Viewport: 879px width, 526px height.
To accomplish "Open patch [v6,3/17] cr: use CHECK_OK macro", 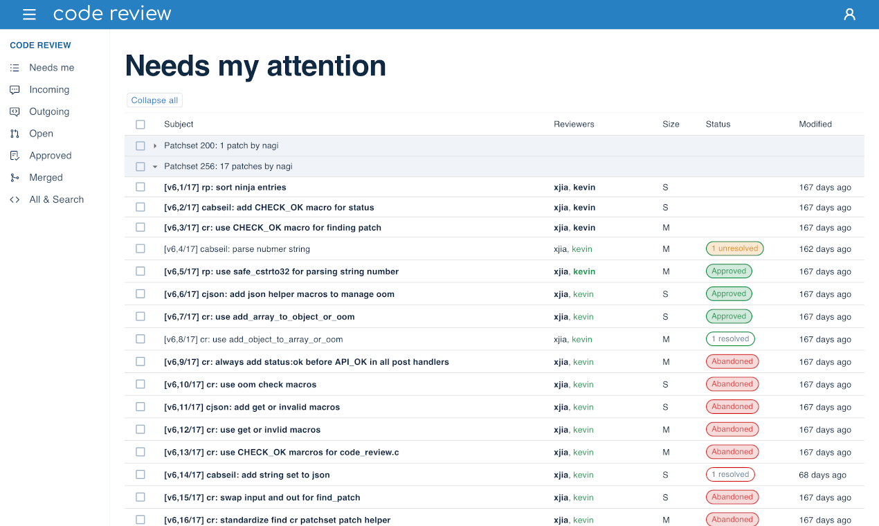I will pos(273,228).
